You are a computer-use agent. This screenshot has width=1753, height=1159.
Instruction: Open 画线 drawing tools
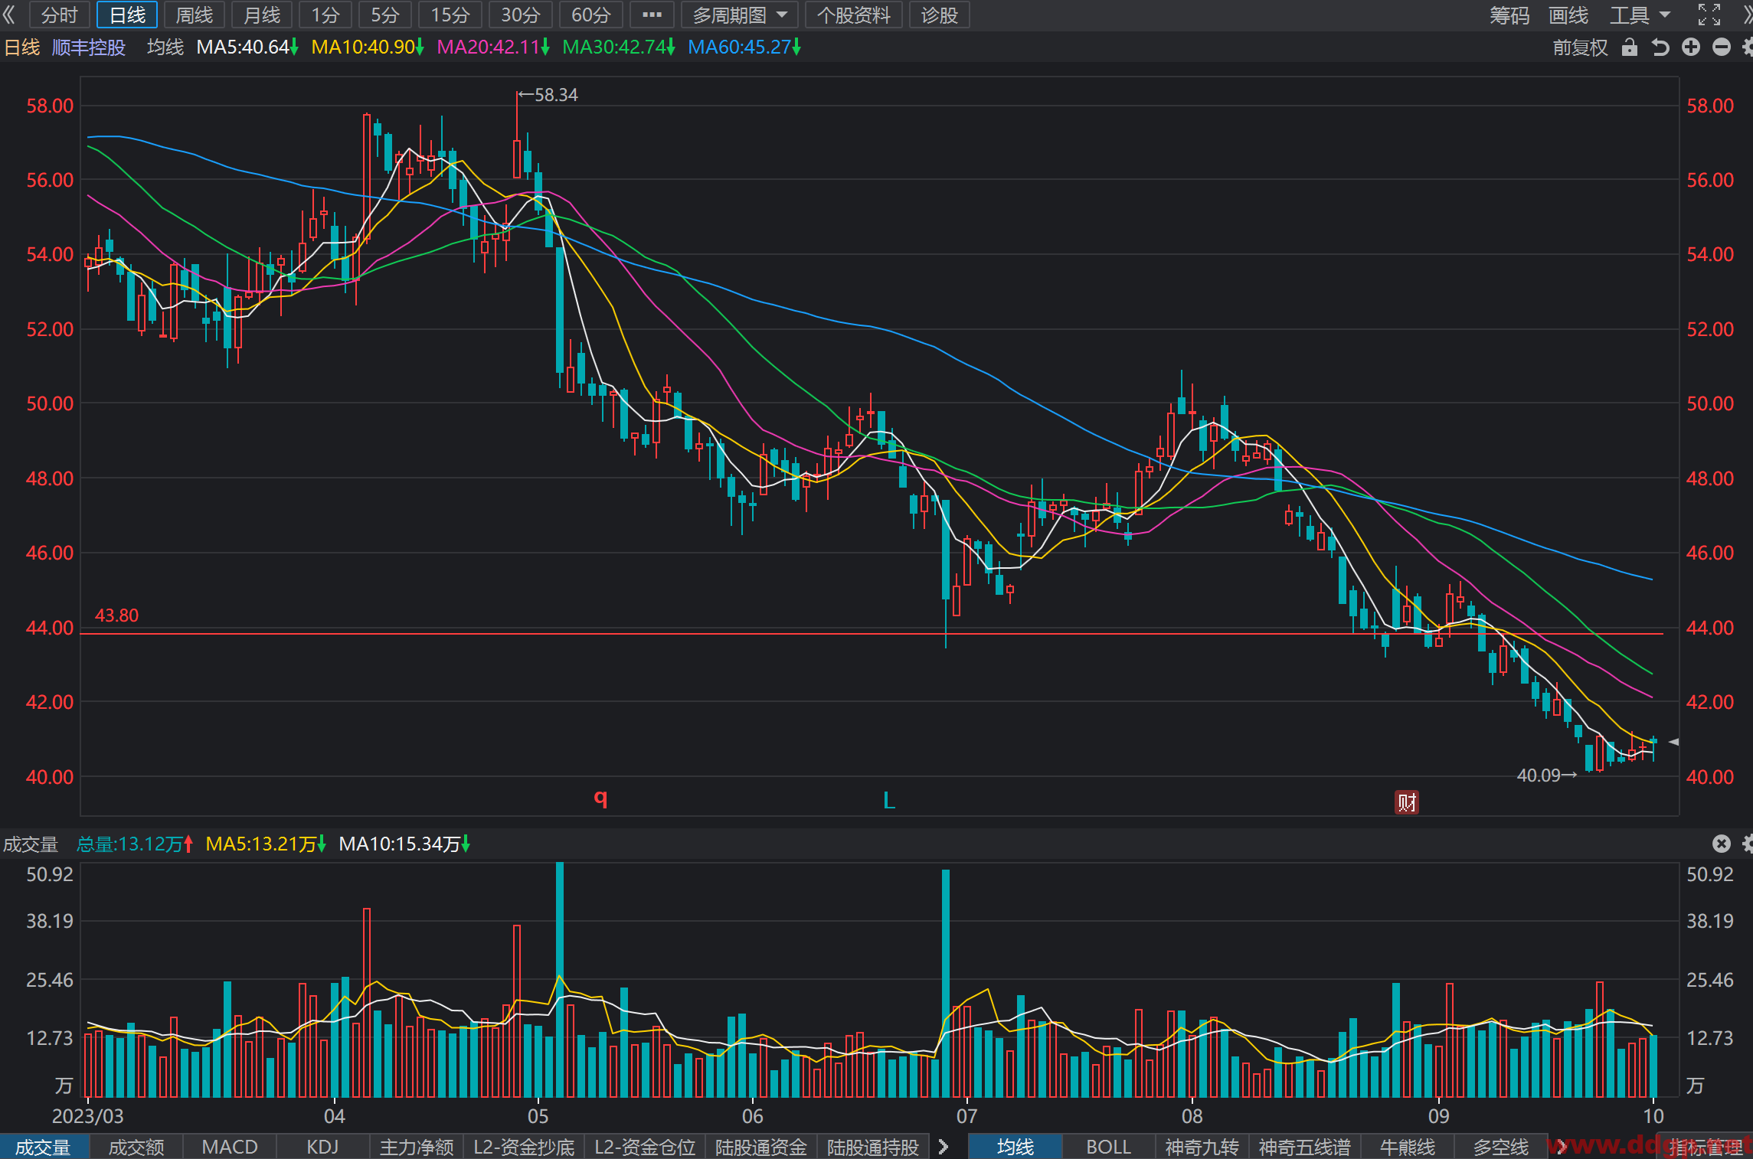1568,15
